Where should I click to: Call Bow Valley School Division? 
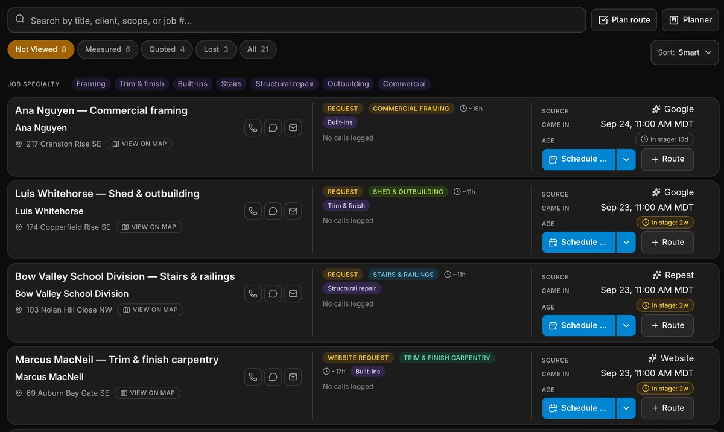point(253,294)
